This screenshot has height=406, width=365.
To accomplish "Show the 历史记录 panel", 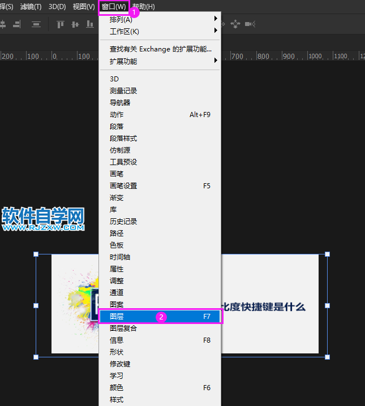I will click(x=160, y=222).
